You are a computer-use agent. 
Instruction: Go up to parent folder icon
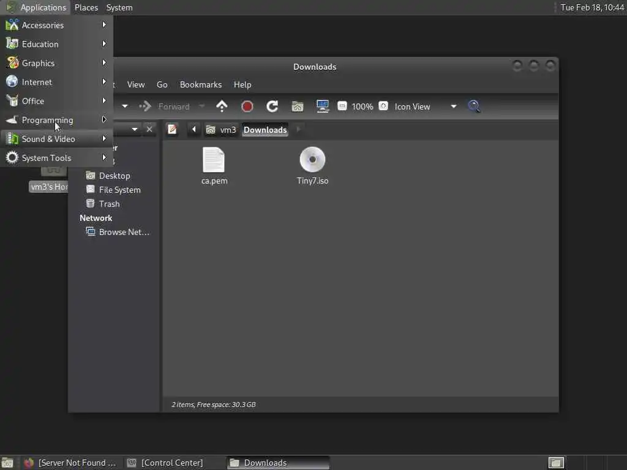coord(222,106)
